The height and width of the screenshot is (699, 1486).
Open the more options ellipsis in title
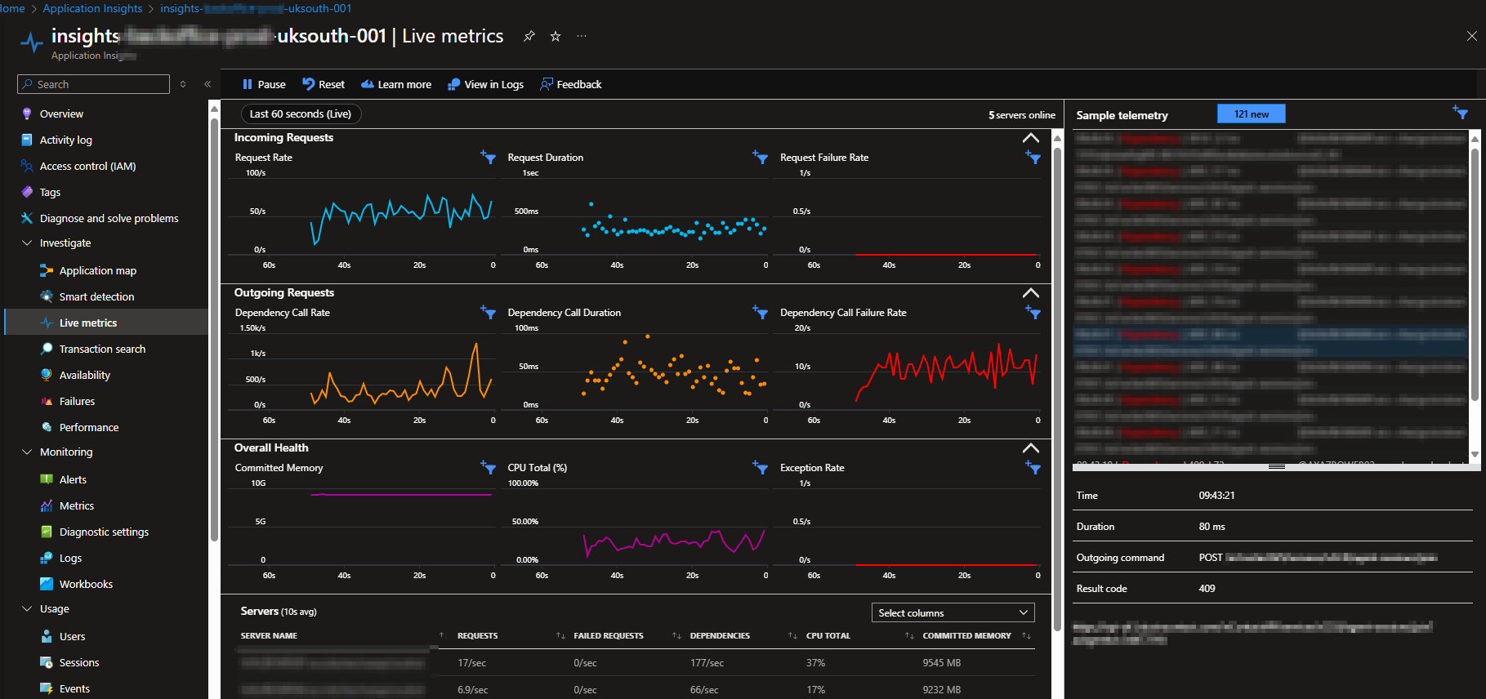coord(582,36)
